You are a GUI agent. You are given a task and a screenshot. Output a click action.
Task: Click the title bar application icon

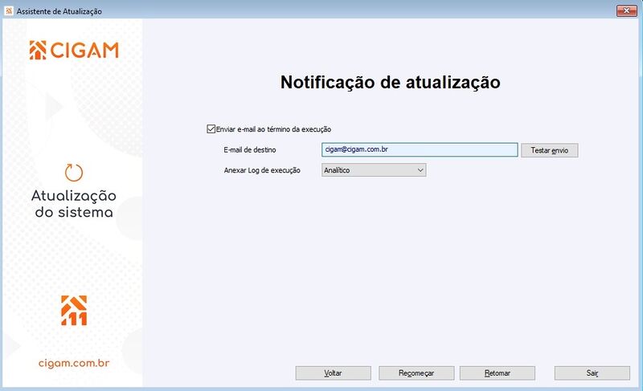[9, 11]
